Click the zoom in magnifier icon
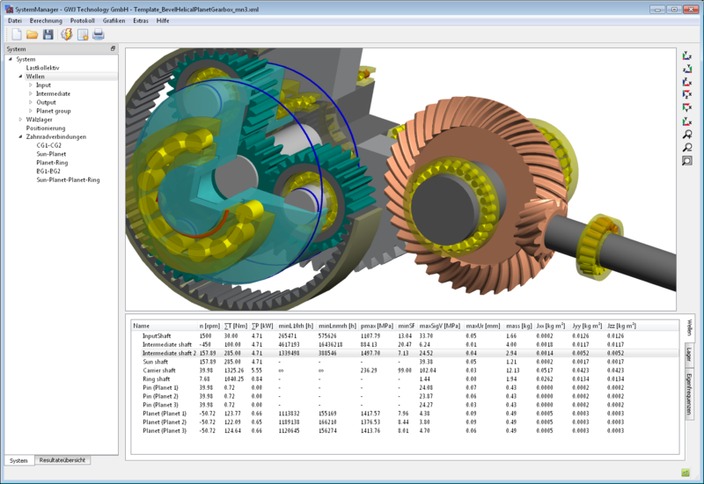Screen dimensions: 704x484 click(x=687, y=135)
